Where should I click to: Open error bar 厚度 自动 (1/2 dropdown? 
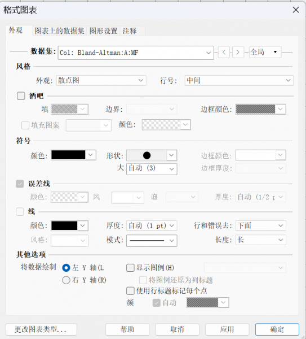click(261, 197)
